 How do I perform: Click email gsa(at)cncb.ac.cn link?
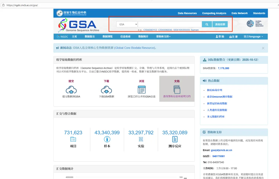point(222,150)
